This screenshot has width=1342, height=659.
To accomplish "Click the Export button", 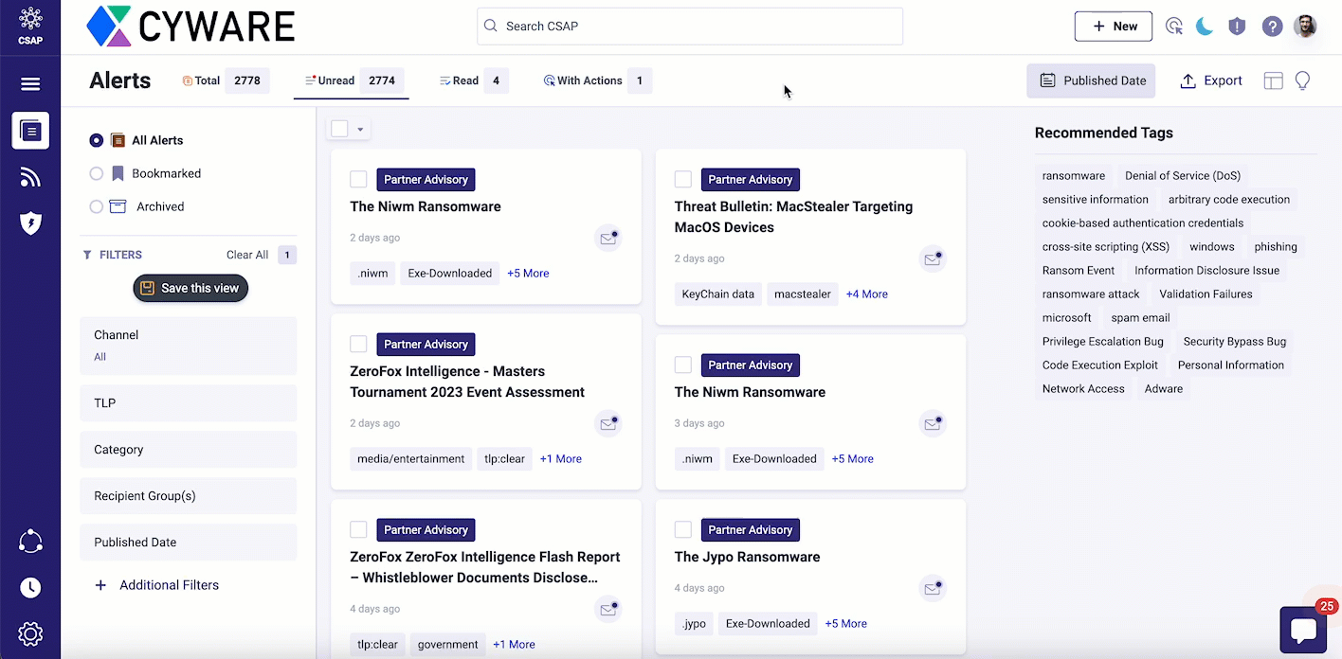I will coord(1210,81).
